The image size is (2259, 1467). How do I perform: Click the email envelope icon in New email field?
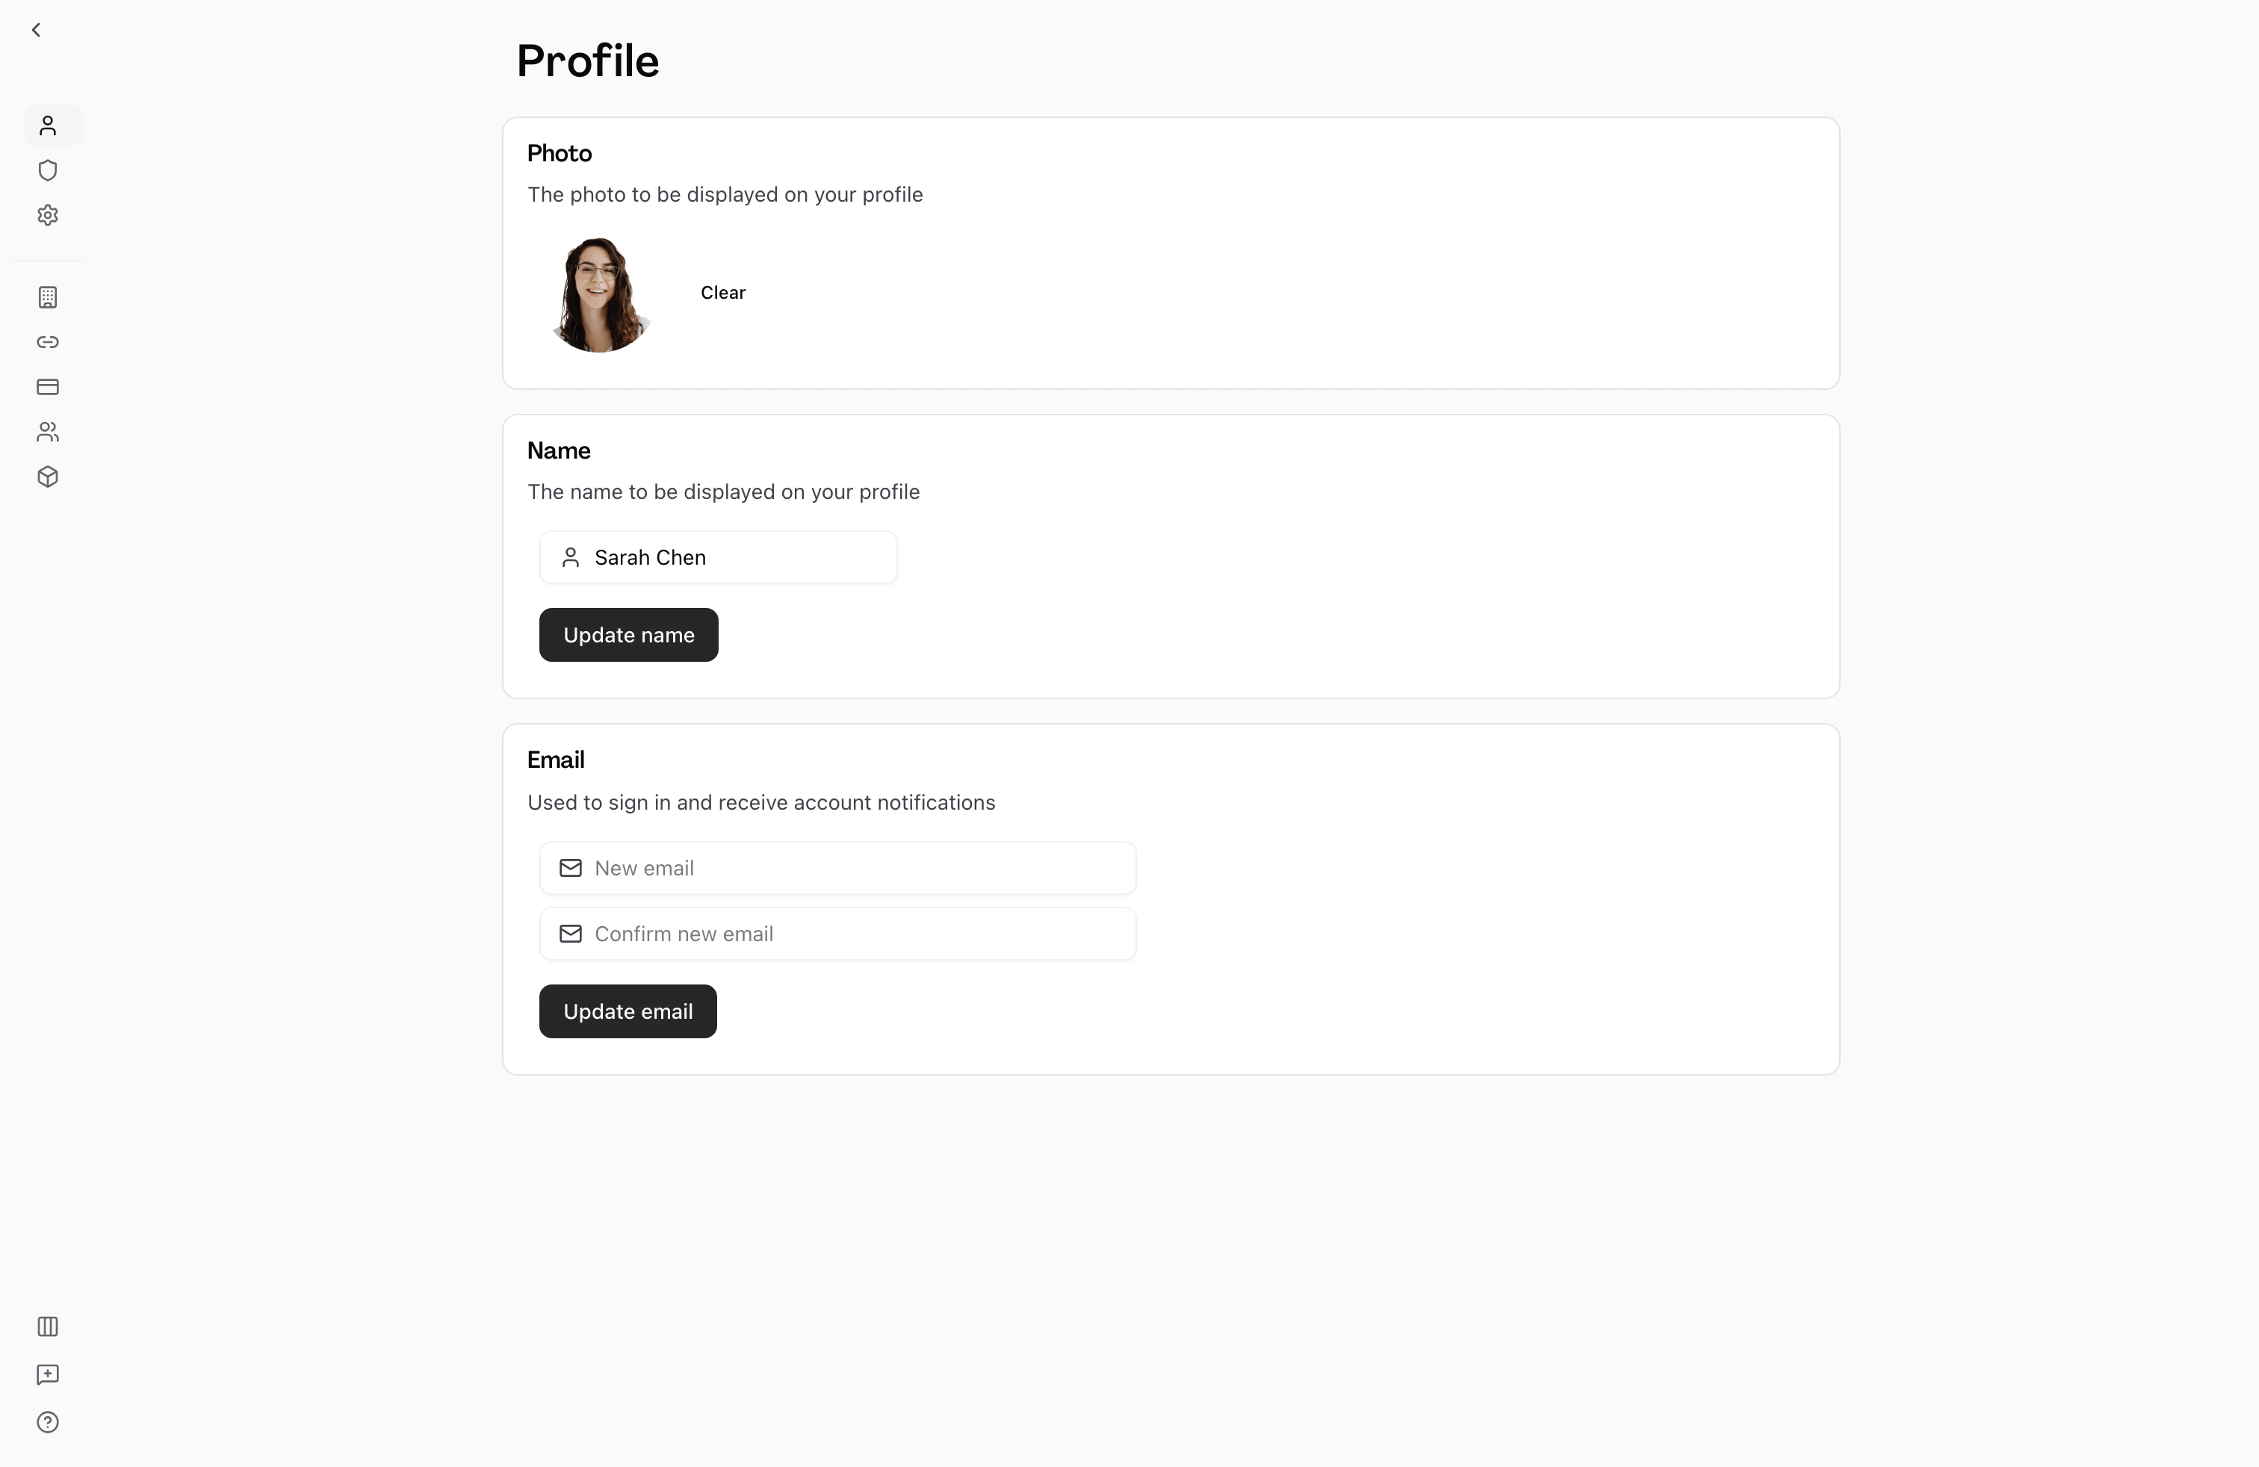coord(571,867)
